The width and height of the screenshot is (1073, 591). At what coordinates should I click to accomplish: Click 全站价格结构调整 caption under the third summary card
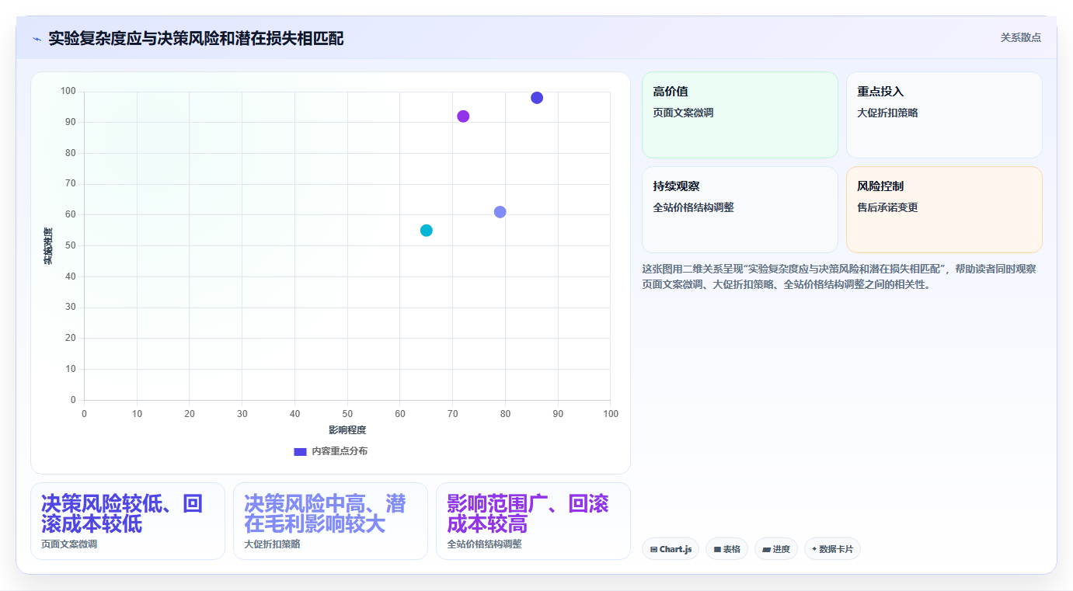pyautogui.click(x=484, y=544)
